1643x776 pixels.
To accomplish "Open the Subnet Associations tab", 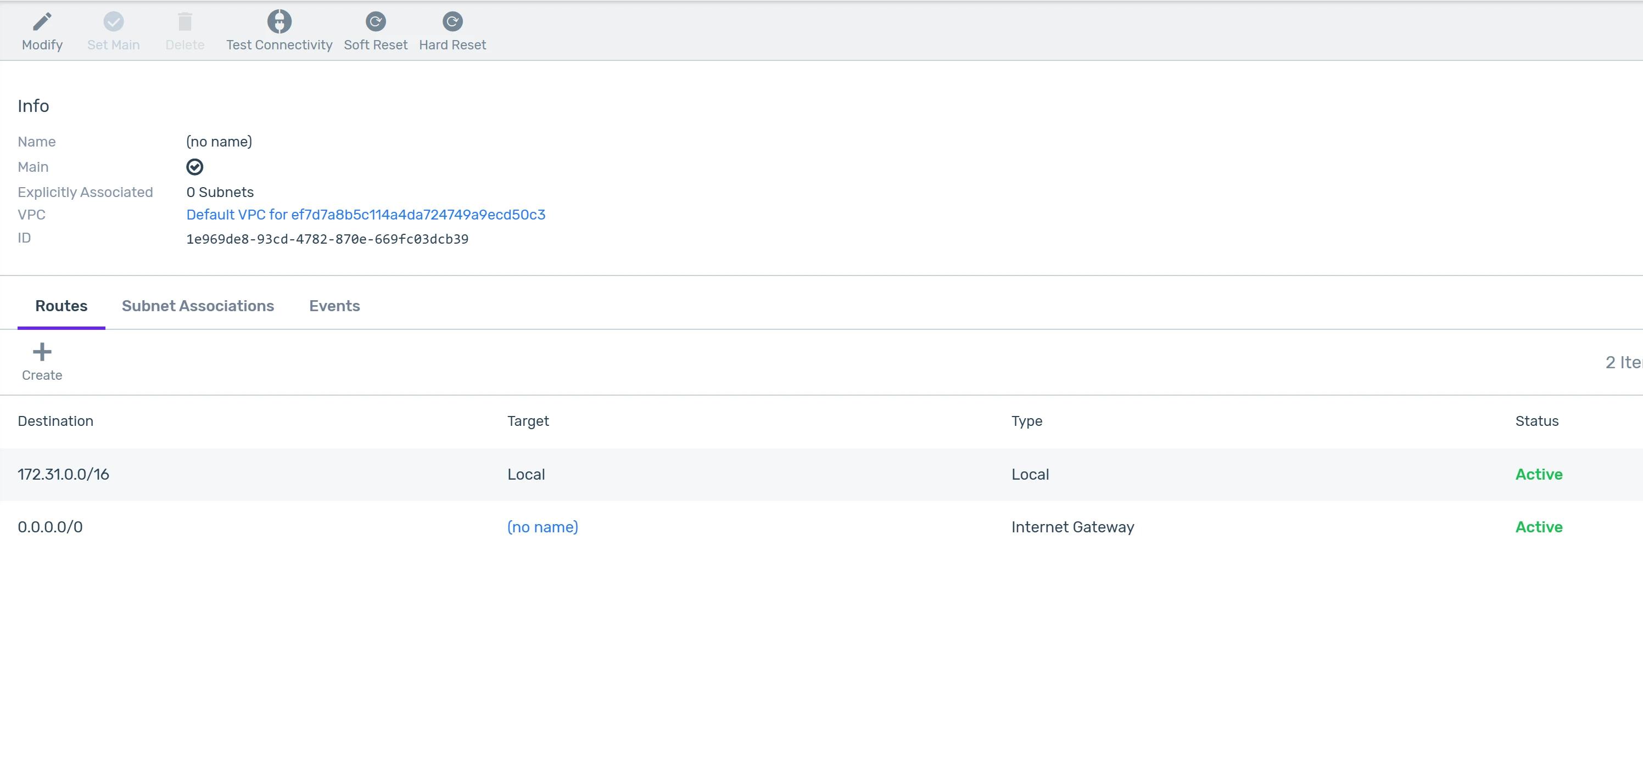I will (198, 306).
